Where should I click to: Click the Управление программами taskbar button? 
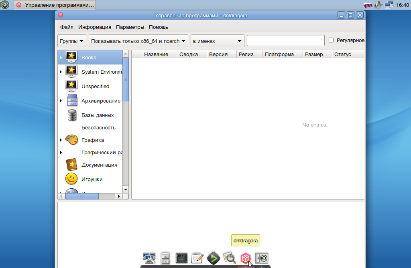(55, 5)
